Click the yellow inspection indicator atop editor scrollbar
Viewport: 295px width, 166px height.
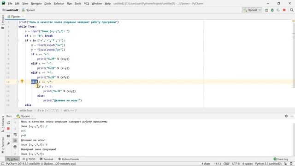pos(293,21)
